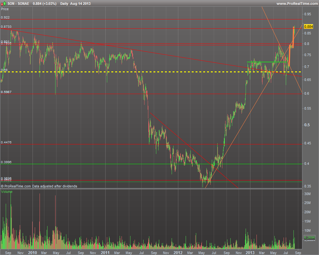Open the www.ProRealTime.com link
Viewport: 319px width, 255px height.
pos(297,4)
